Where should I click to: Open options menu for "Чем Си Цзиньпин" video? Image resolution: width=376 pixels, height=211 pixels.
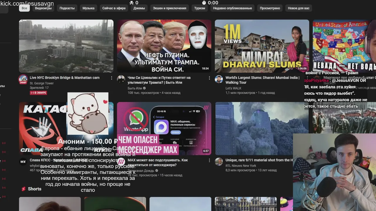coord(209,78)
